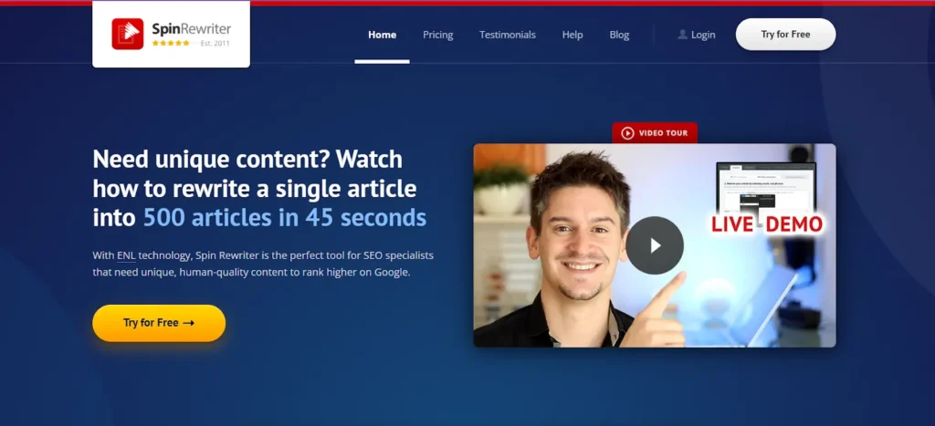This screenshot has height=426, width=935.
Task: Click the yellow Try for Free button
Action: (159, 323)
